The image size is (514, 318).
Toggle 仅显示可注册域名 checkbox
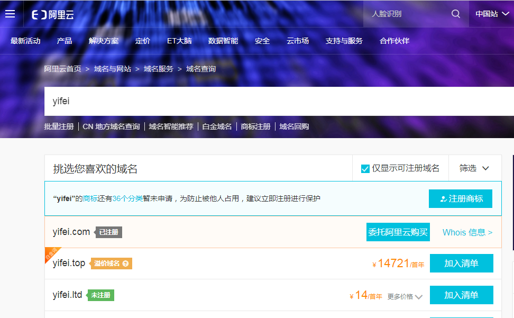click(x=365, y=168)
